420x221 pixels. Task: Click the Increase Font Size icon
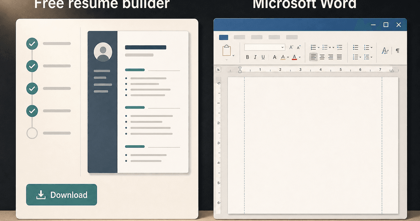coord(291,47)
